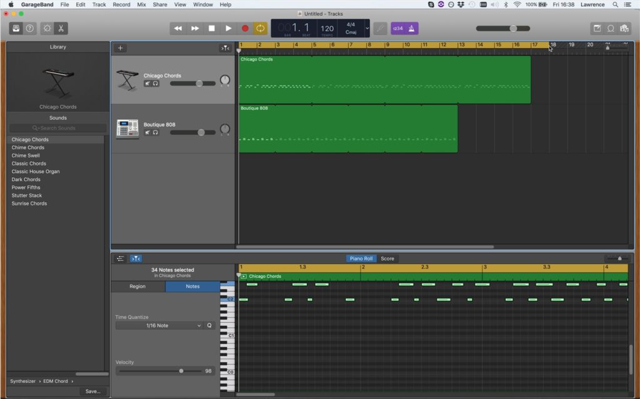Click the Play transport button
The width and height of the screenshot is (640, 399).
tap(228, 28)
